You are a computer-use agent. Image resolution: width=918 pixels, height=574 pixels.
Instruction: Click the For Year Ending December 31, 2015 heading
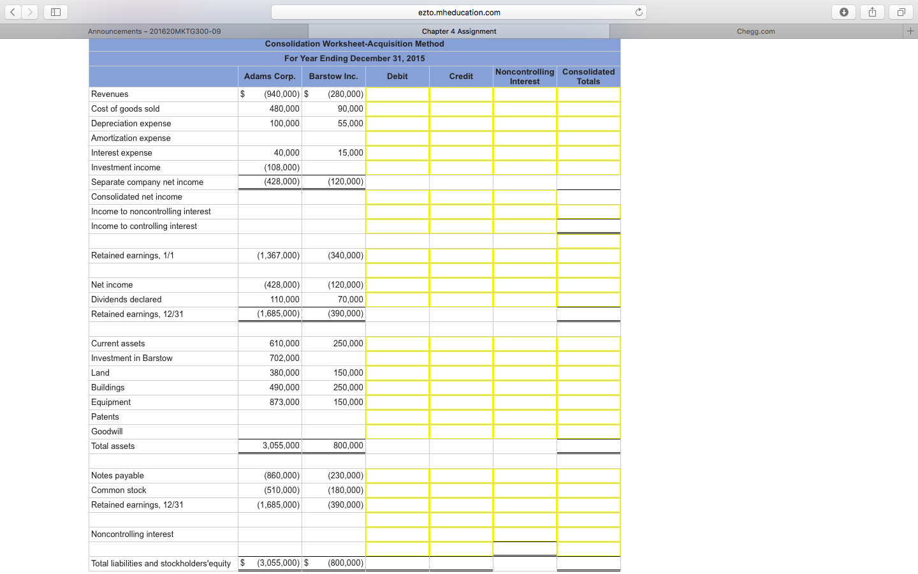pyautogui.click(x=354, y=59)
